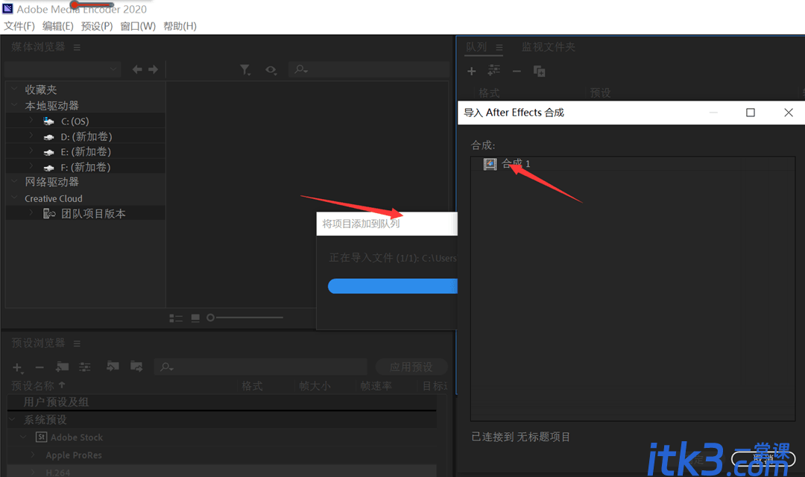Screen dimensions: 805x477
Task: Click the media browser thumbnail zoom slider
Action: [x=245, y=318]
